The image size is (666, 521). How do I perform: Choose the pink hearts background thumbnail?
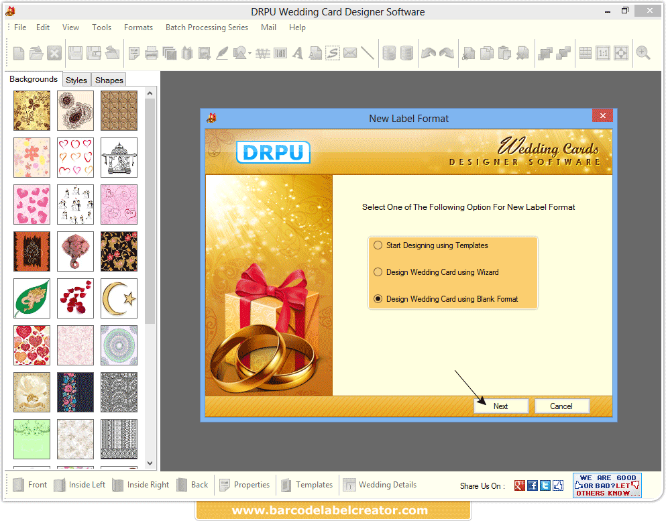[x=32, y=205]
